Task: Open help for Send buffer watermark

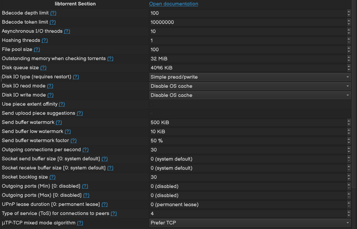Action: [59, 122]
